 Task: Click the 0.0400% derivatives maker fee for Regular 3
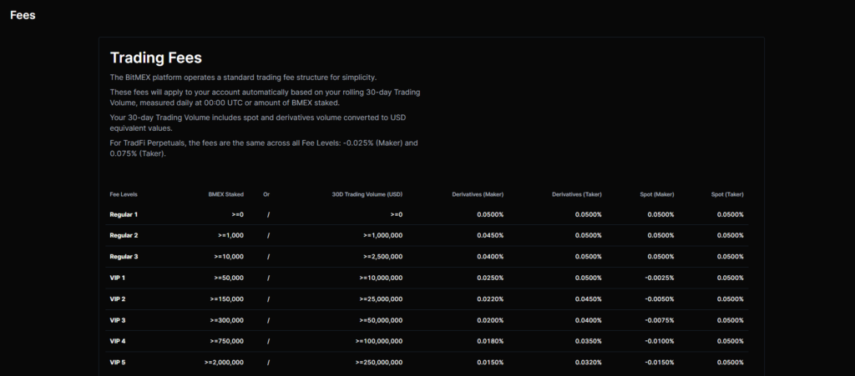coord(490,257)
